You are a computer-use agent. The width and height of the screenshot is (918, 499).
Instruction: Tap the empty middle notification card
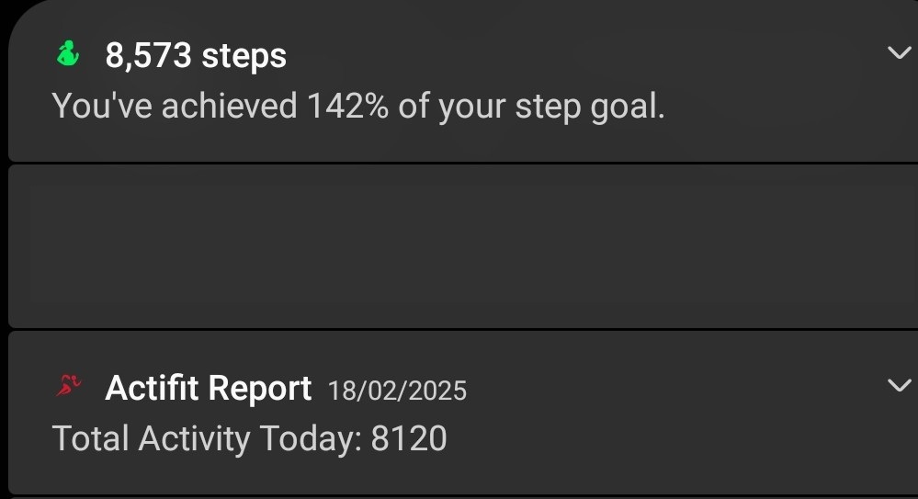(462, 246)
